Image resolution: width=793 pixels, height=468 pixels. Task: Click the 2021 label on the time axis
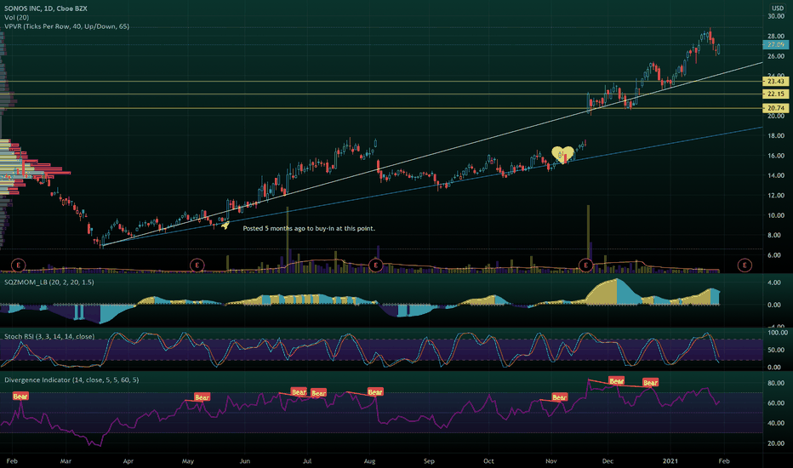(x=670, y=461)
